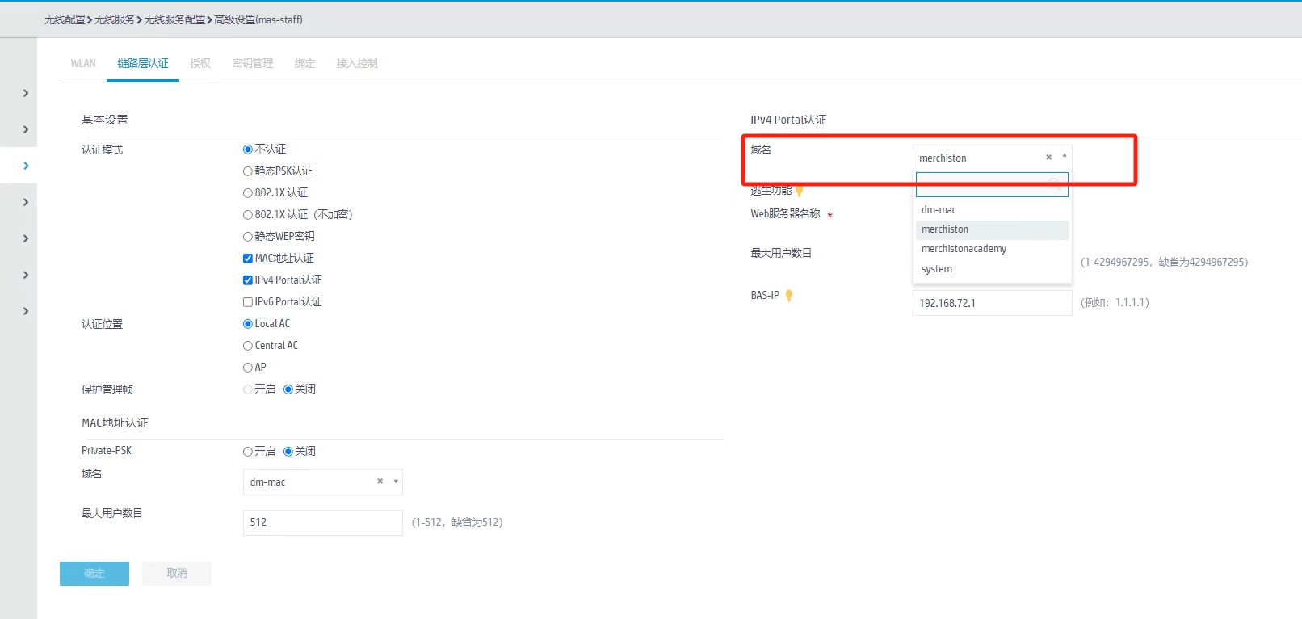
Task: Pick dm-mac from the open domain list
Action: 939,210
